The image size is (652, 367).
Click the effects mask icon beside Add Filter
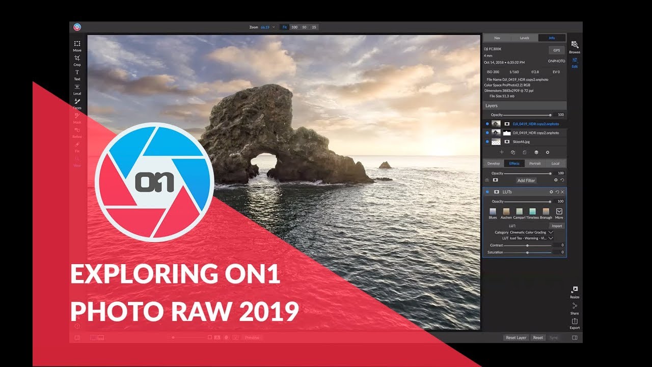[x=495, y=180]
